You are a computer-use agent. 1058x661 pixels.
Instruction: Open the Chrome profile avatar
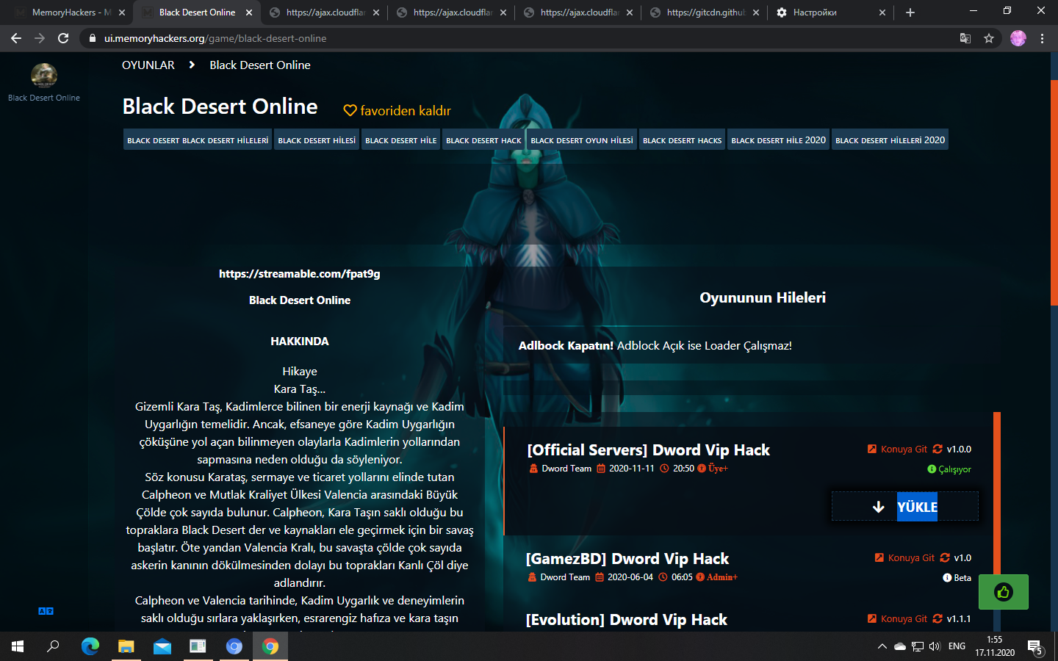coord(1018,38)
